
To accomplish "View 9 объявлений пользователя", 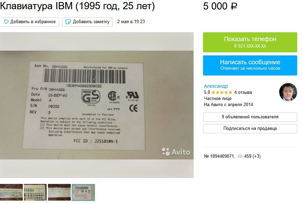I will (250, 117).
